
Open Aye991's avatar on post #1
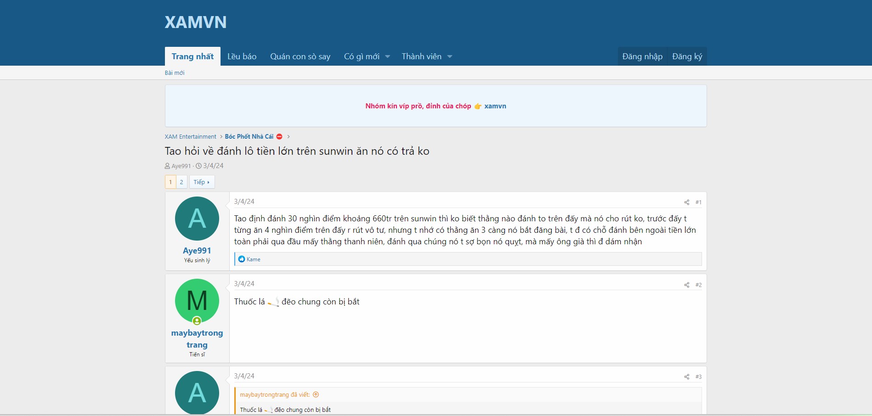(197, 219)
